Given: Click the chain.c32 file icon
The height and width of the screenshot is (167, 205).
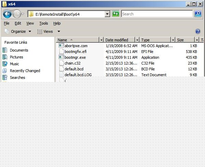Looking at the screenshot, I should point(61,63).
